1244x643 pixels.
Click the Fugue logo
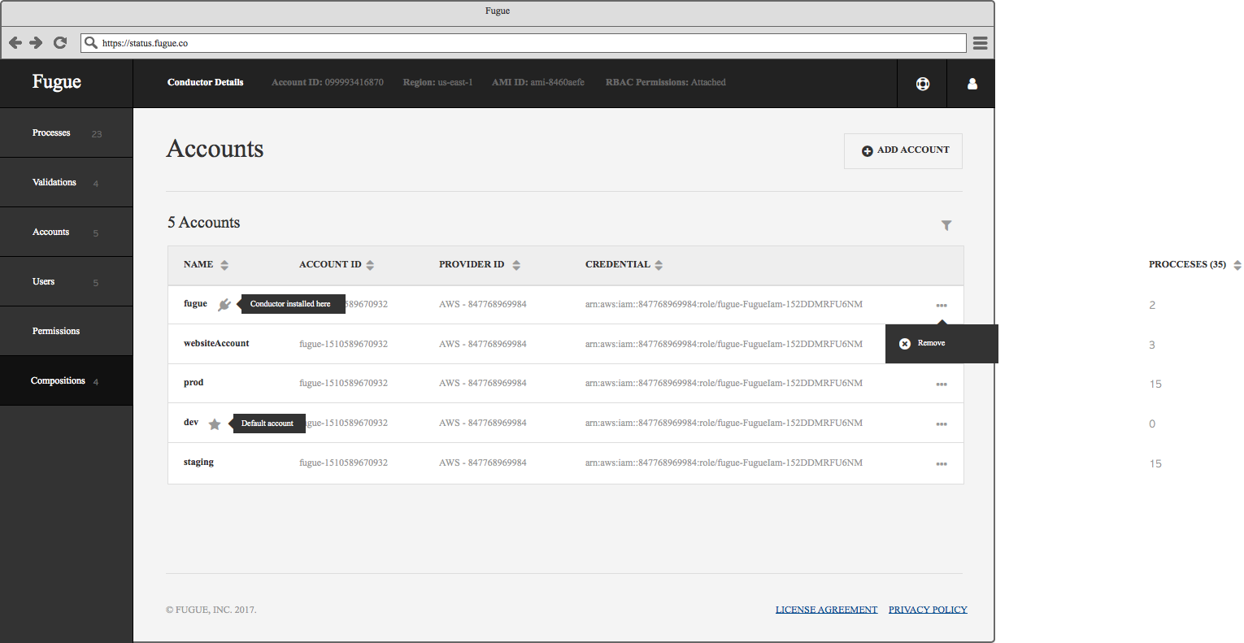pyautogui.click(x=57, y=81)
